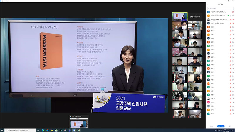Image resolution: width=235 pixels, height=132 pixels.
Task: Open Task View from the taskbar
Action: (x=38, y=130)
